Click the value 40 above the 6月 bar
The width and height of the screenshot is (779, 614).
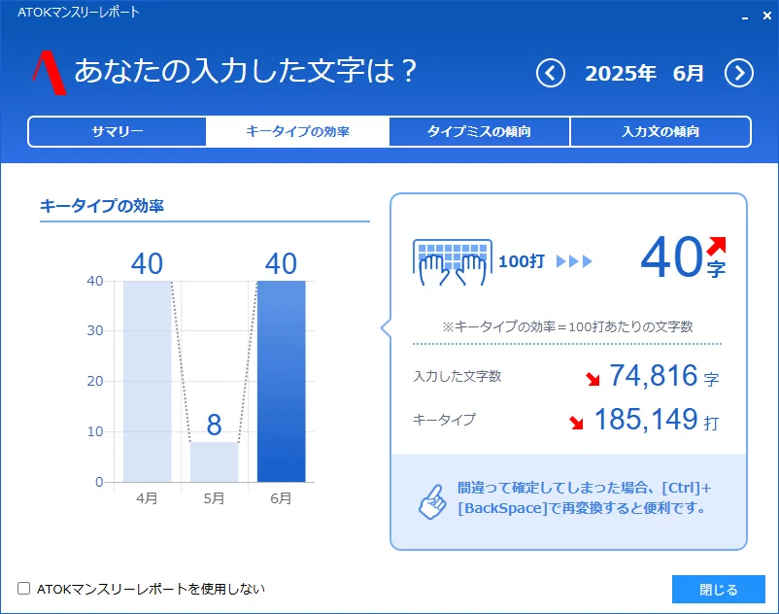(x=281, y=264)
